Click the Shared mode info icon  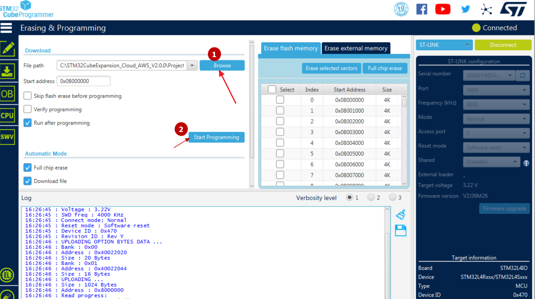click(x=526, y=163)
